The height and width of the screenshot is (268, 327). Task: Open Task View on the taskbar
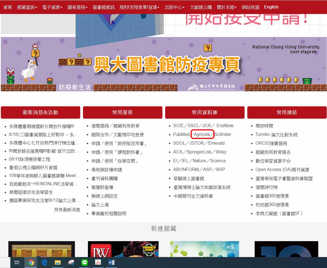pos(17,262)
